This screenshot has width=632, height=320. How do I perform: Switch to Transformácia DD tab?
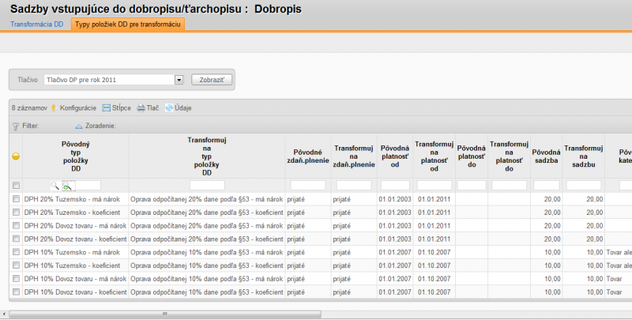point(36,24)
